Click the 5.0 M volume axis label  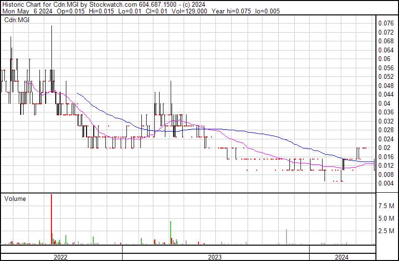point(387,218)
